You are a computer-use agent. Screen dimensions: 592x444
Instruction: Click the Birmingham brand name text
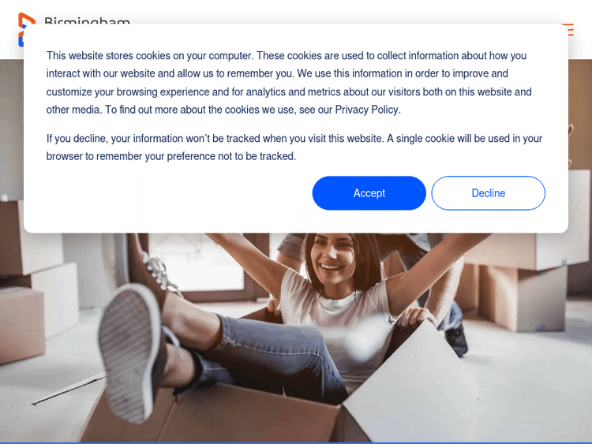coord(87,21)
